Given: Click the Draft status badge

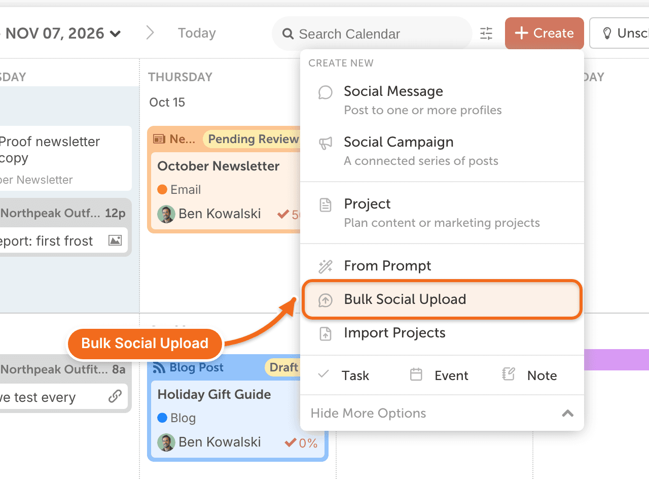Looking at the screenshot, I should coord(283,367).
